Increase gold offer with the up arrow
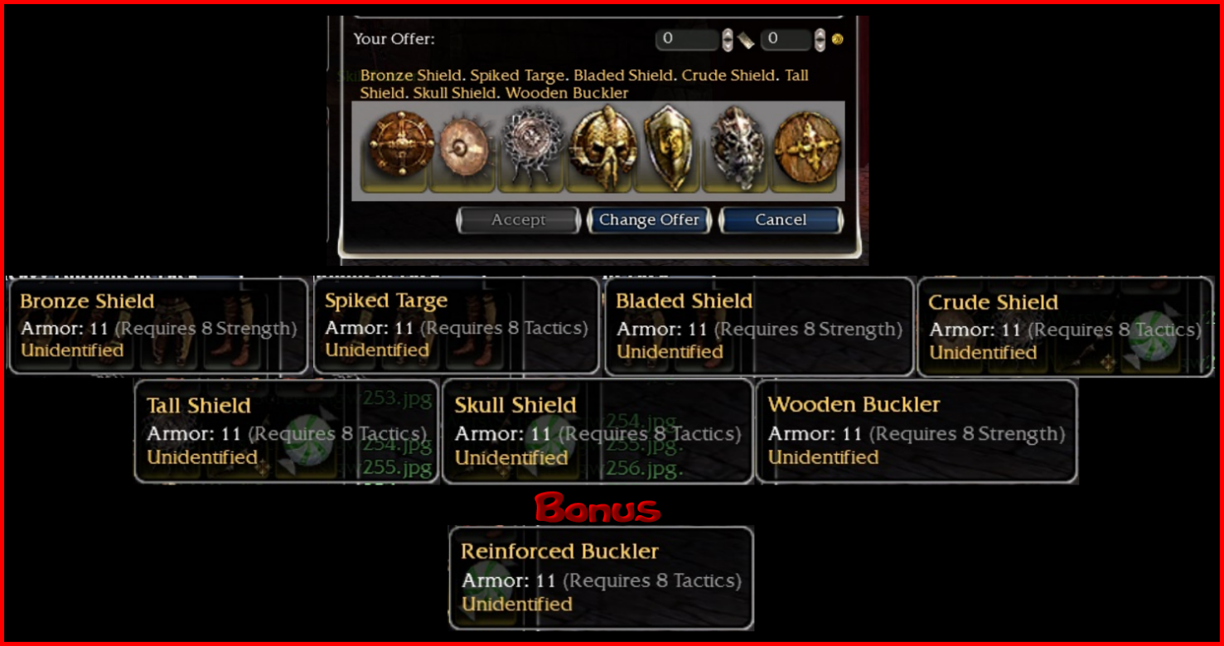The image size is (1224, 646). click(820, 34)
